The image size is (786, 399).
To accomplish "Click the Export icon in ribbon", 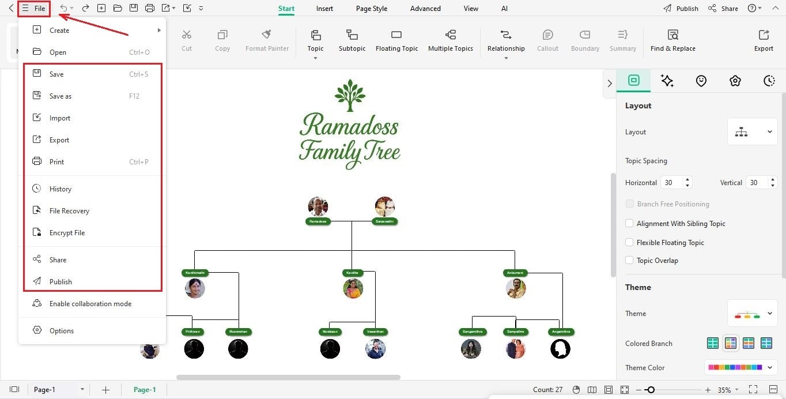I will [764, 40].
